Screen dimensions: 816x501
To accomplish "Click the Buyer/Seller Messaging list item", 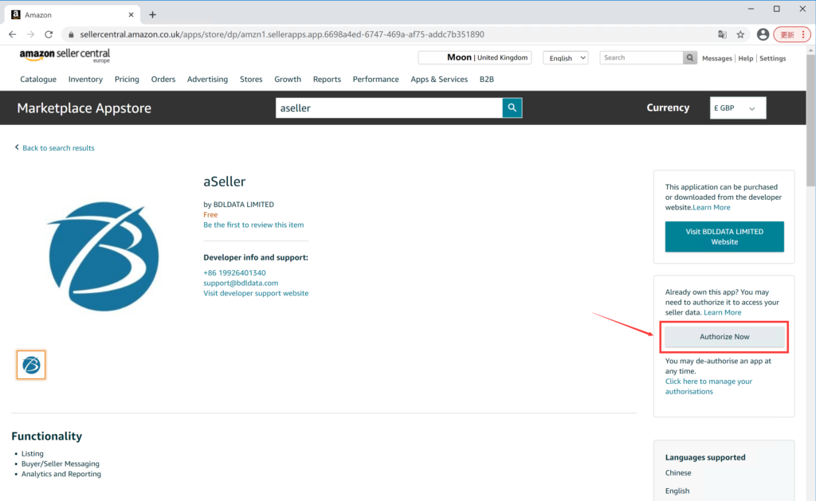I will [61, 464].
